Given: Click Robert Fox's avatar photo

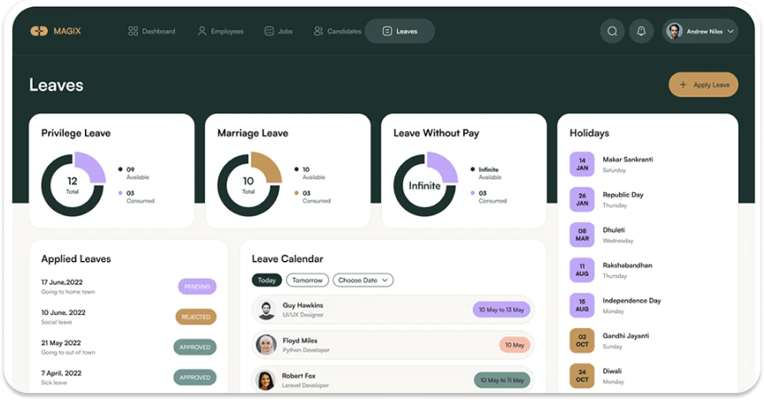Looking at the screenshot, I should pyautogui.click(x=266, y=380).
